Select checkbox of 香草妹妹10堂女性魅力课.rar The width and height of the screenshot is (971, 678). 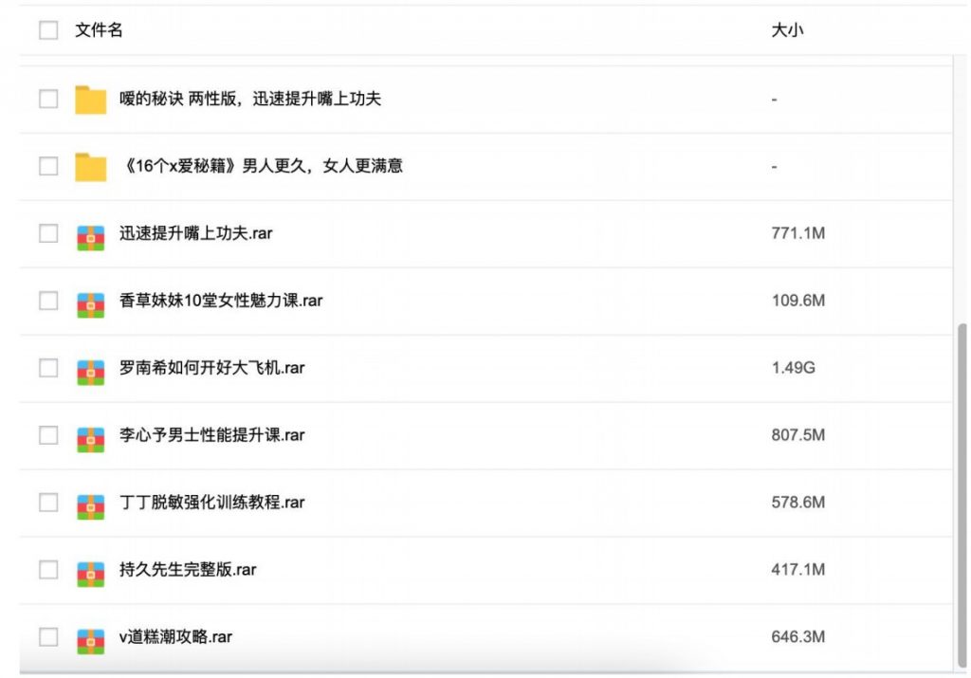[48, 301]
